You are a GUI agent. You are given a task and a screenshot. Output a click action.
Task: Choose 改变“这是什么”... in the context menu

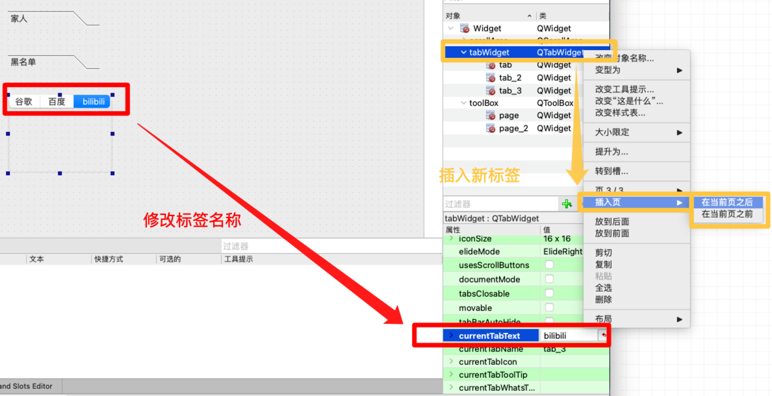point(629,101)
